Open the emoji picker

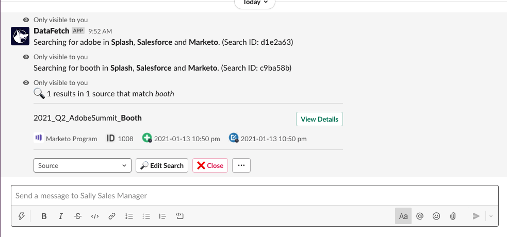(436, 216)
